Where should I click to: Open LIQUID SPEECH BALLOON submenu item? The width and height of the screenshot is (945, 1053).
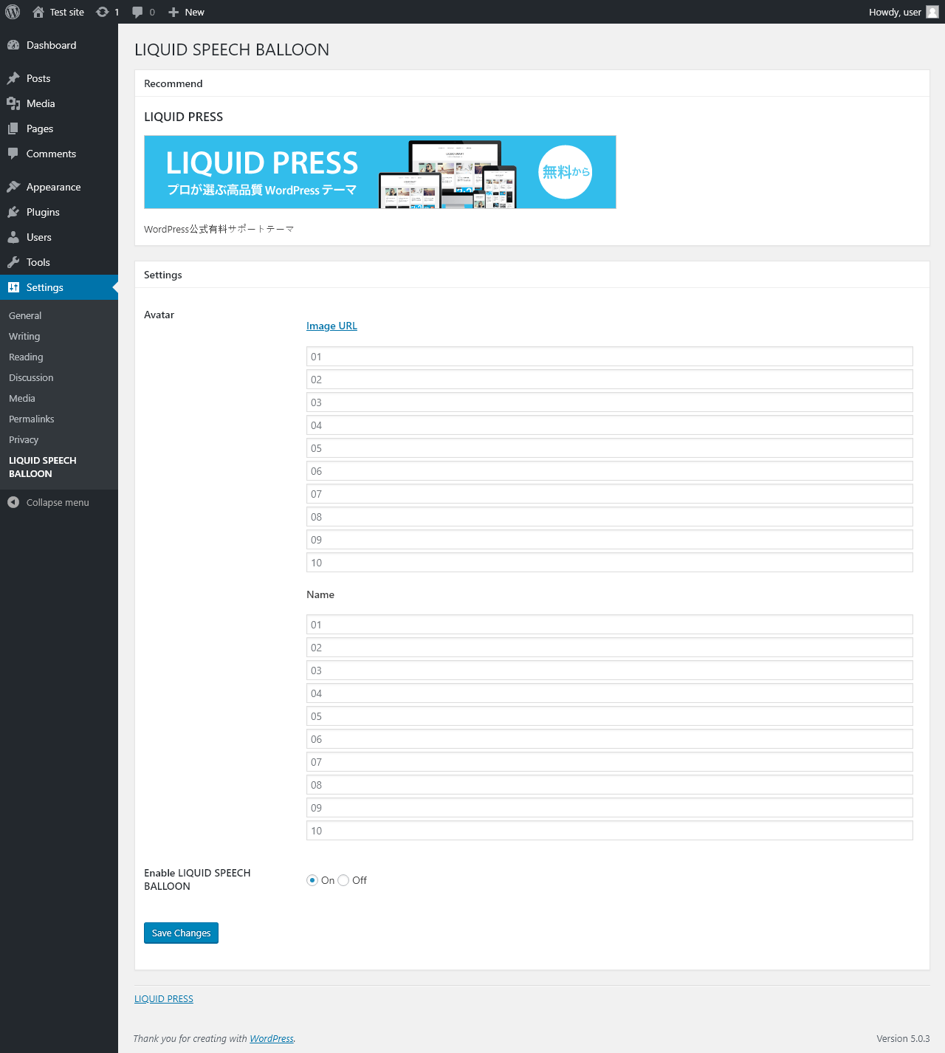tap(43, 467)
